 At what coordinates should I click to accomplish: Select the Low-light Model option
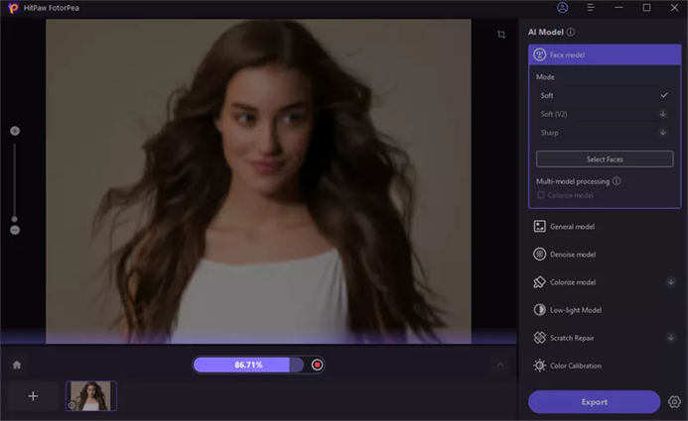(x=605, y=310)
